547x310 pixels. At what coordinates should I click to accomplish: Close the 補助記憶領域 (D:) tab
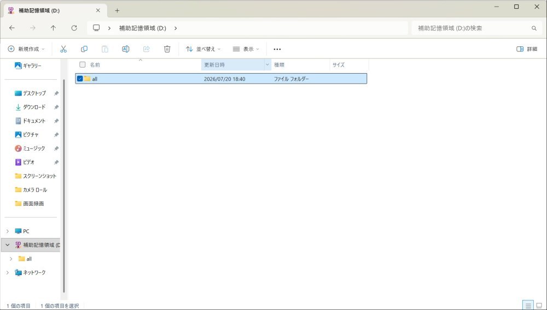pos(98,10)
